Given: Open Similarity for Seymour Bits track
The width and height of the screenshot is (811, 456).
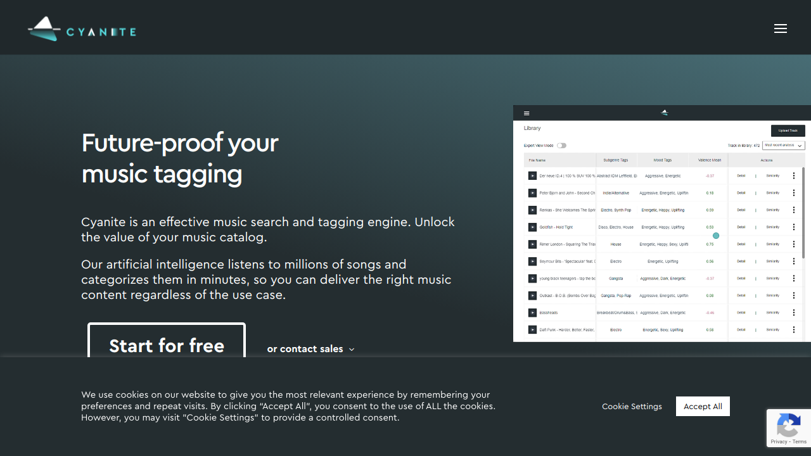Looking at the screenshot, I should coord(773,261).
